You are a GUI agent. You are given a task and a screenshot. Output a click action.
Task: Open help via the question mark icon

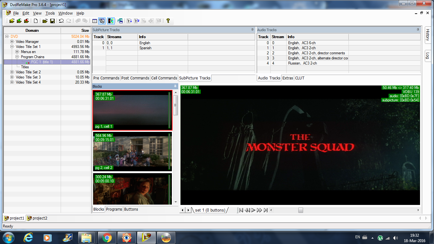(x=168, y=21)
